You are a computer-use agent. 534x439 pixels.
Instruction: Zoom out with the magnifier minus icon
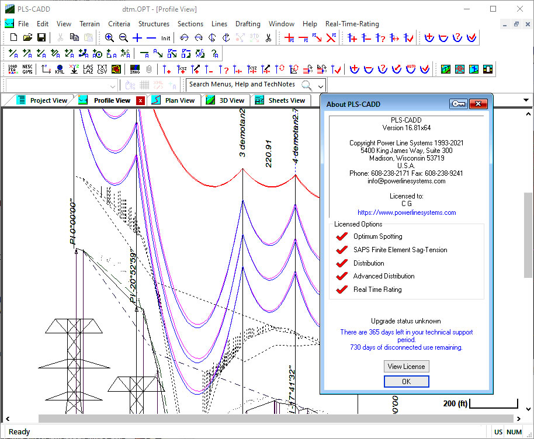[x=123, y=37]
